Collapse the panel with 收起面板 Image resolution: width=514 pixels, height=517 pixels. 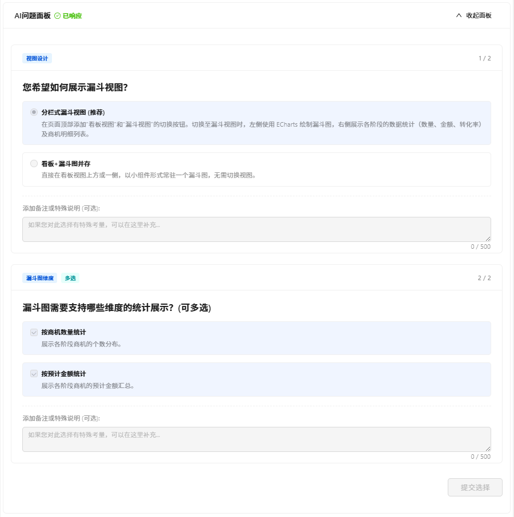point(474,15)
